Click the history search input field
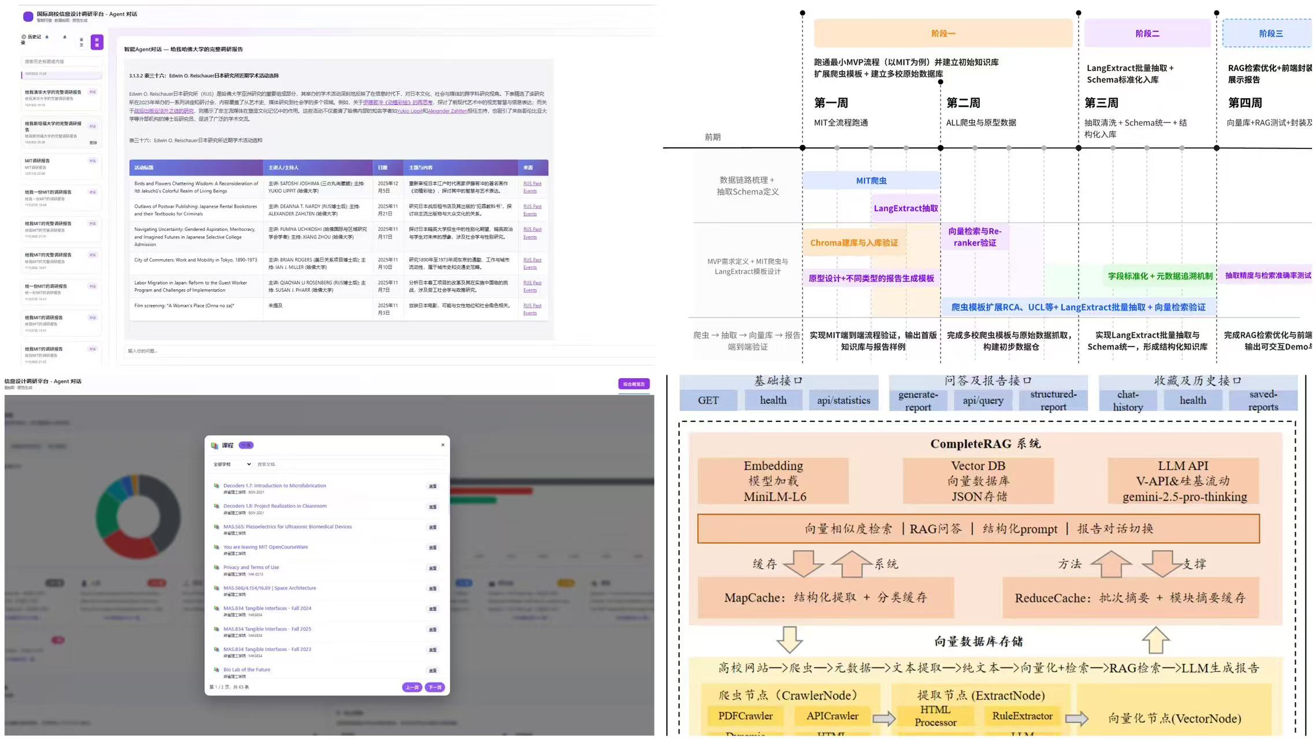This screenshot has height=739, width=1316. 61,61
